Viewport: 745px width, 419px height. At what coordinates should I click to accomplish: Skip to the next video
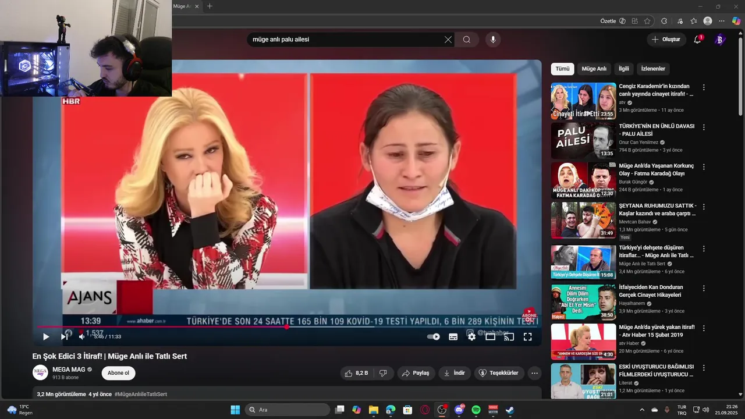pyautogui.click(x=64, y=336)
